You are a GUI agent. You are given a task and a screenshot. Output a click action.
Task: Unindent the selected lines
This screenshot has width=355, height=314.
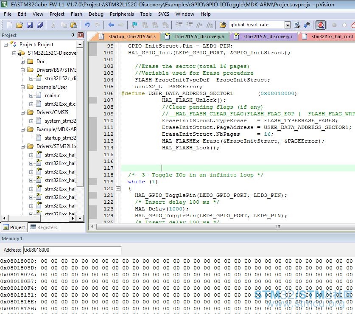(189, 25)
